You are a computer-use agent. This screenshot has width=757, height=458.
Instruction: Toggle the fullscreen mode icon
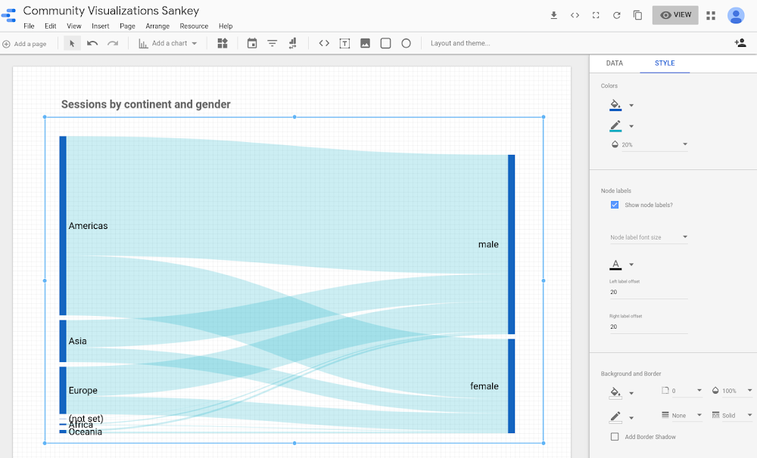[596, 15]
